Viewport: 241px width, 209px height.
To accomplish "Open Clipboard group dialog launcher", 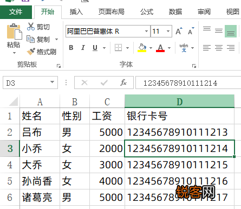I will click(x=58, y=66).
